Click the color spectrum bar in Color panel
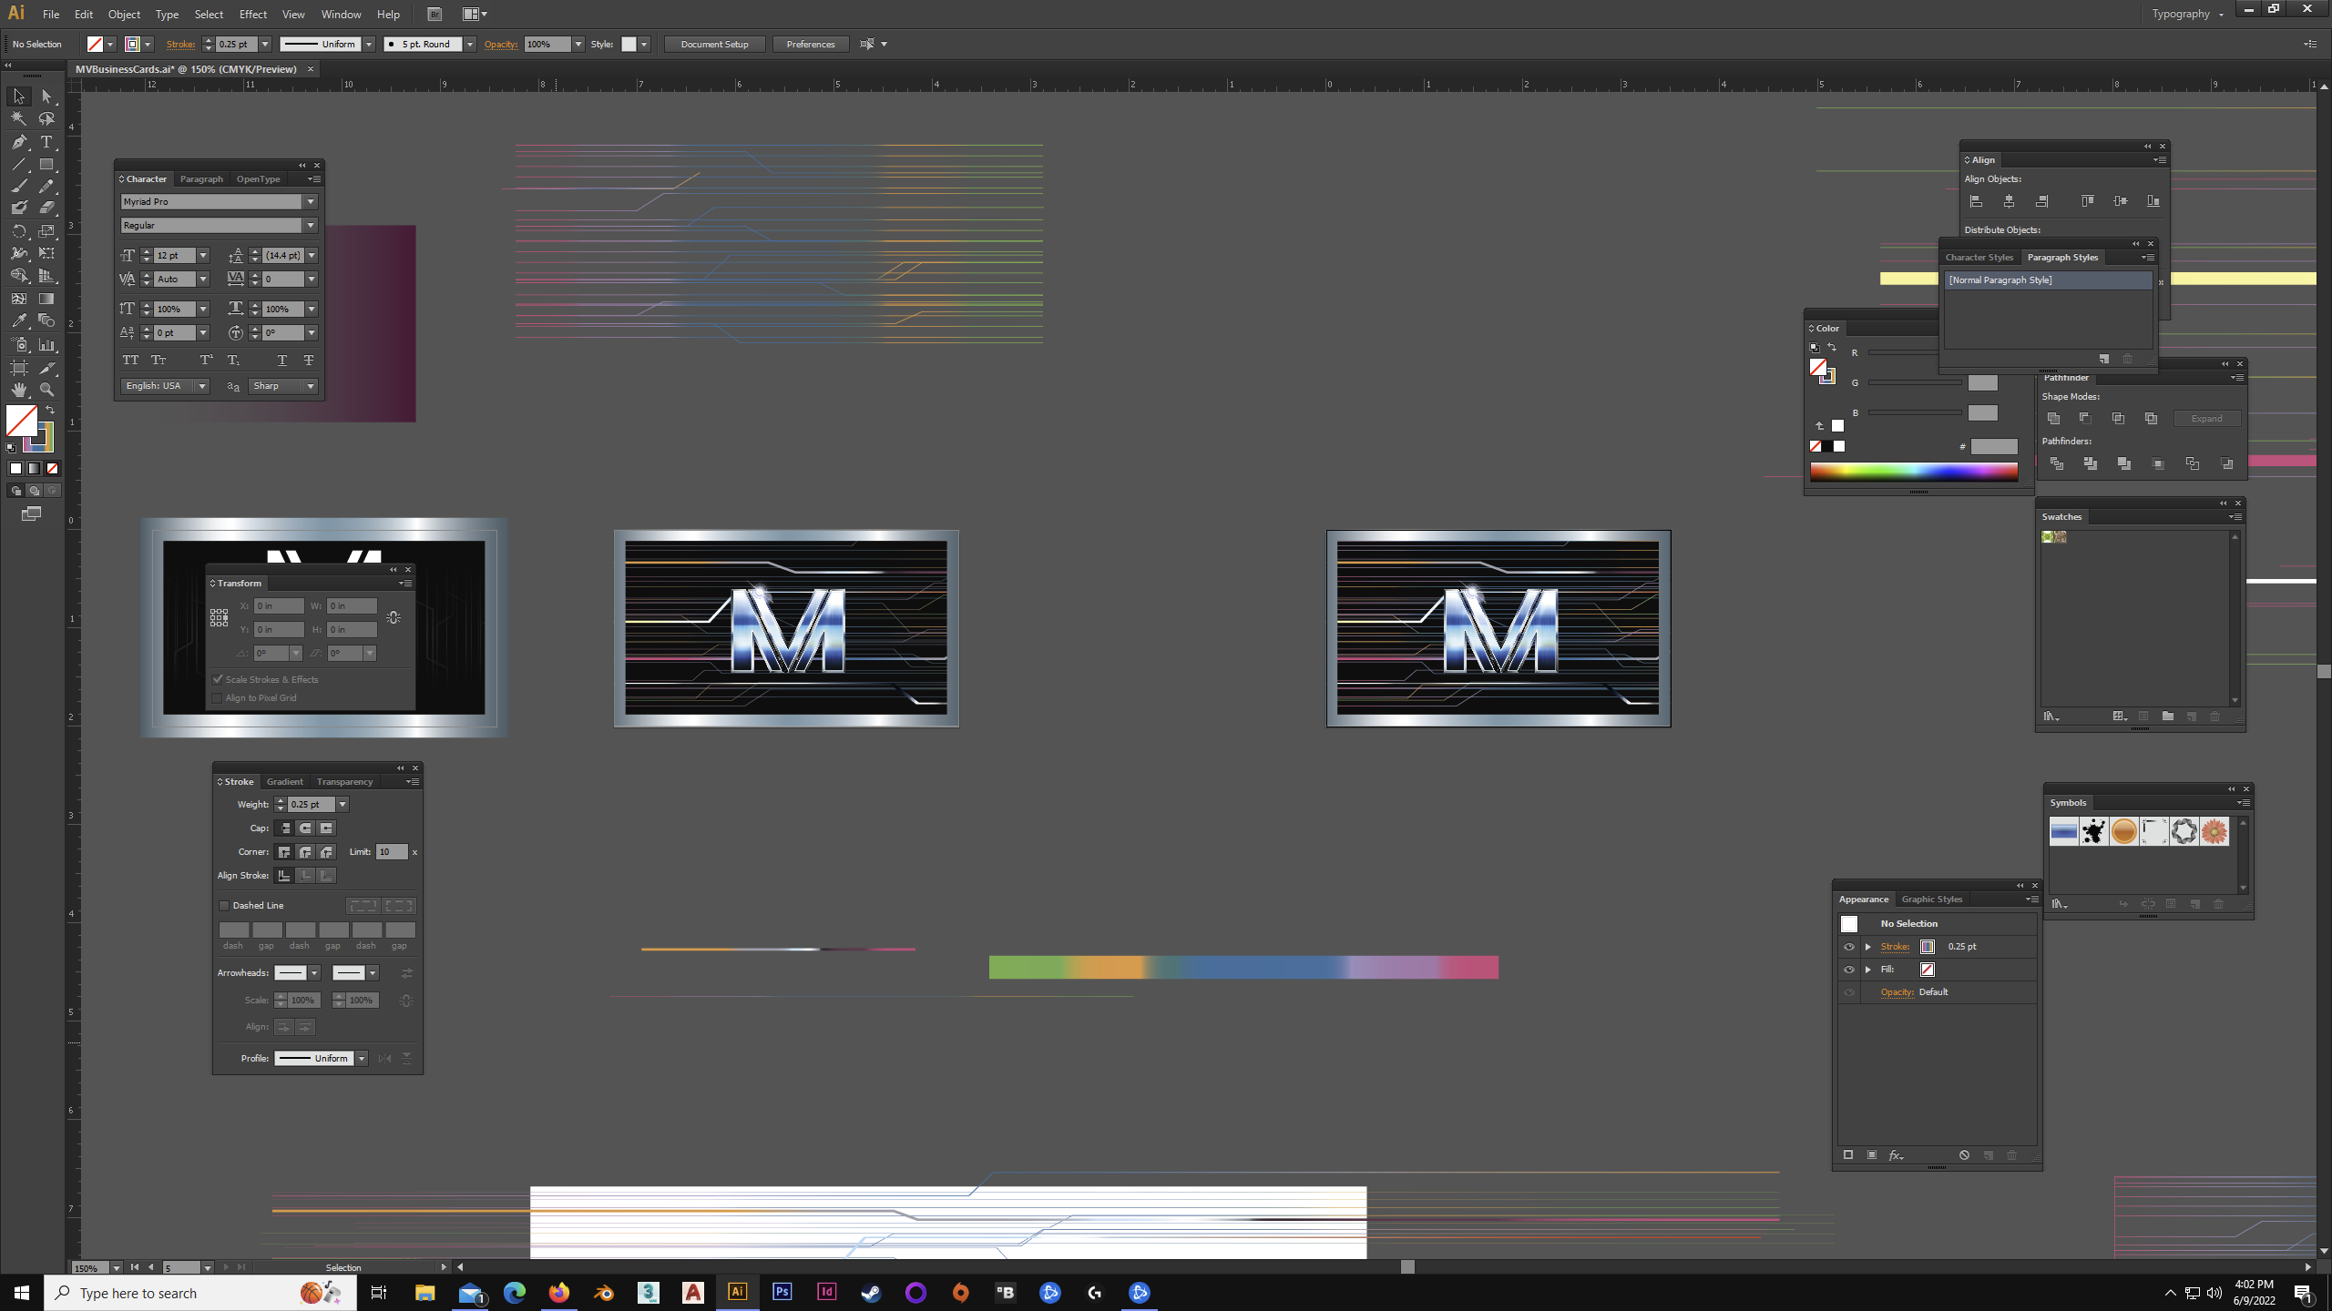 point(1913,472)
